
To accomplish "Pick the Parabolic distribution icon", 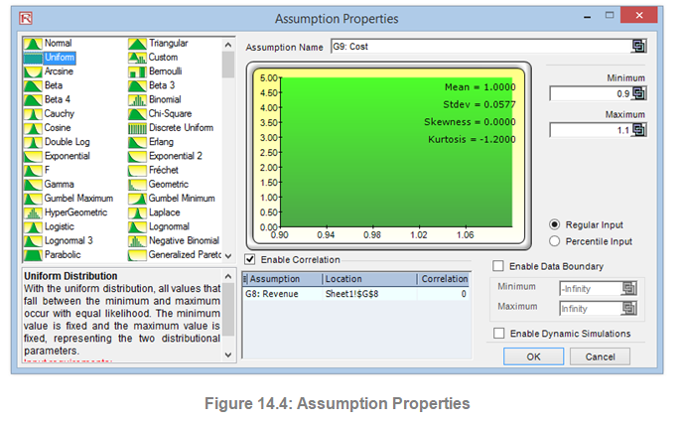I will [x=33, y=255].
